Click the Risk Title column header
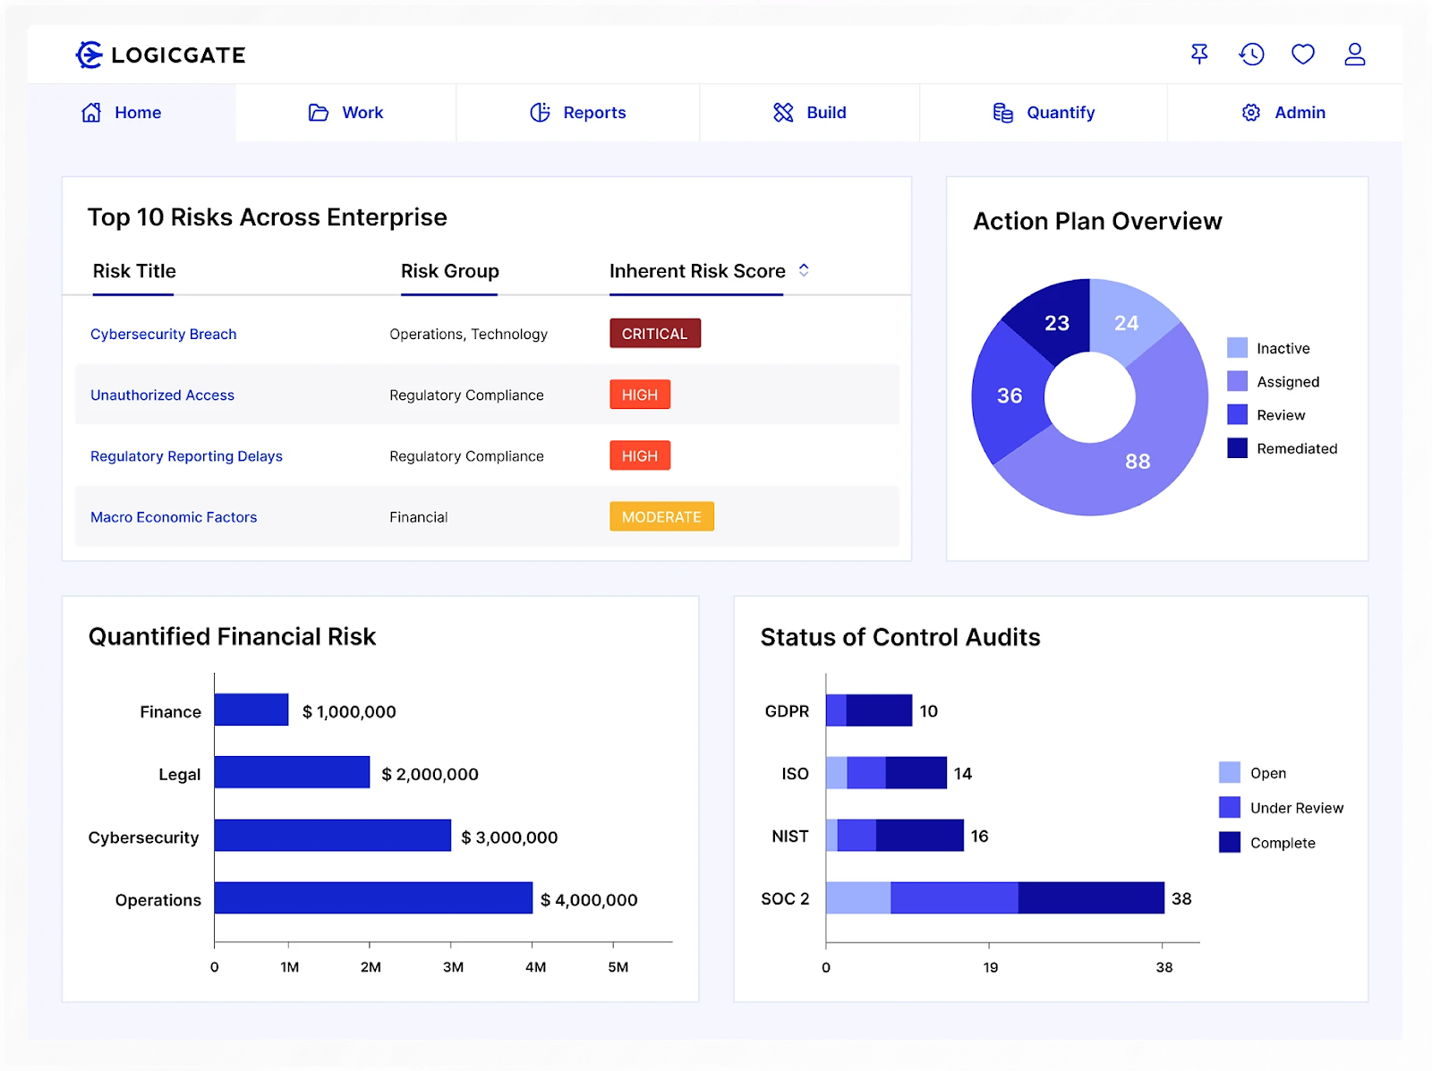Viewport: 1432px width, 1071px height. [x=132, y=271]
